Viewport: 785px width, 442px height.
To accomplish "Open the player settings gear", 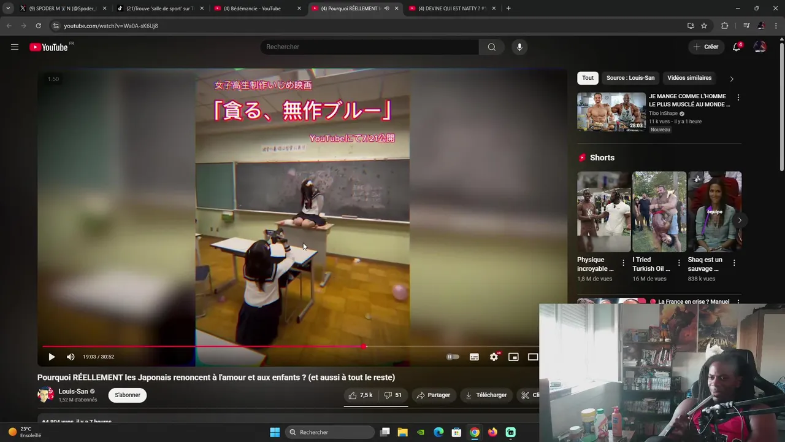I will 494,357.
